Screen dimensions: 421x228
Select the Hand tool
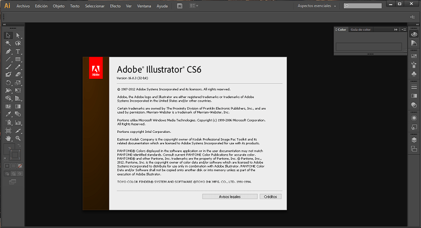tap(8, 138)
